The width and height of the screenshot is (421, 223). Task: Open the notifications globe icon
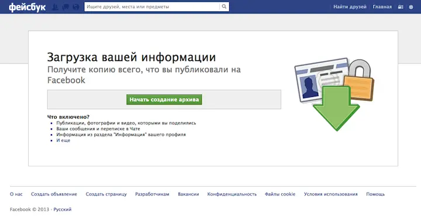click(76, 7)
